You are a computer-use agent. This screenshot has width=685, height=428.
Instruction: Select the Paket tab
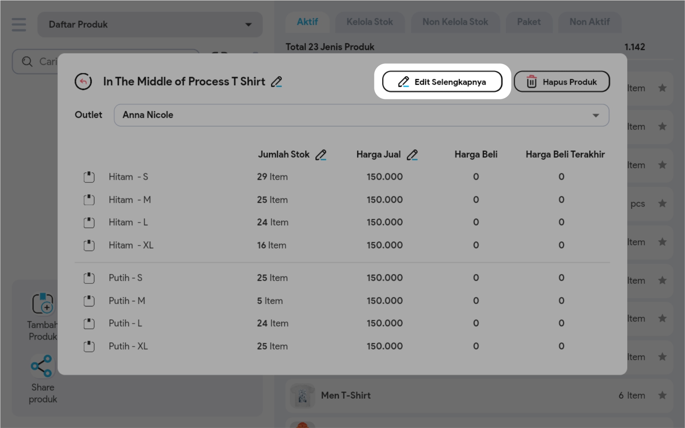click(529, 22)
